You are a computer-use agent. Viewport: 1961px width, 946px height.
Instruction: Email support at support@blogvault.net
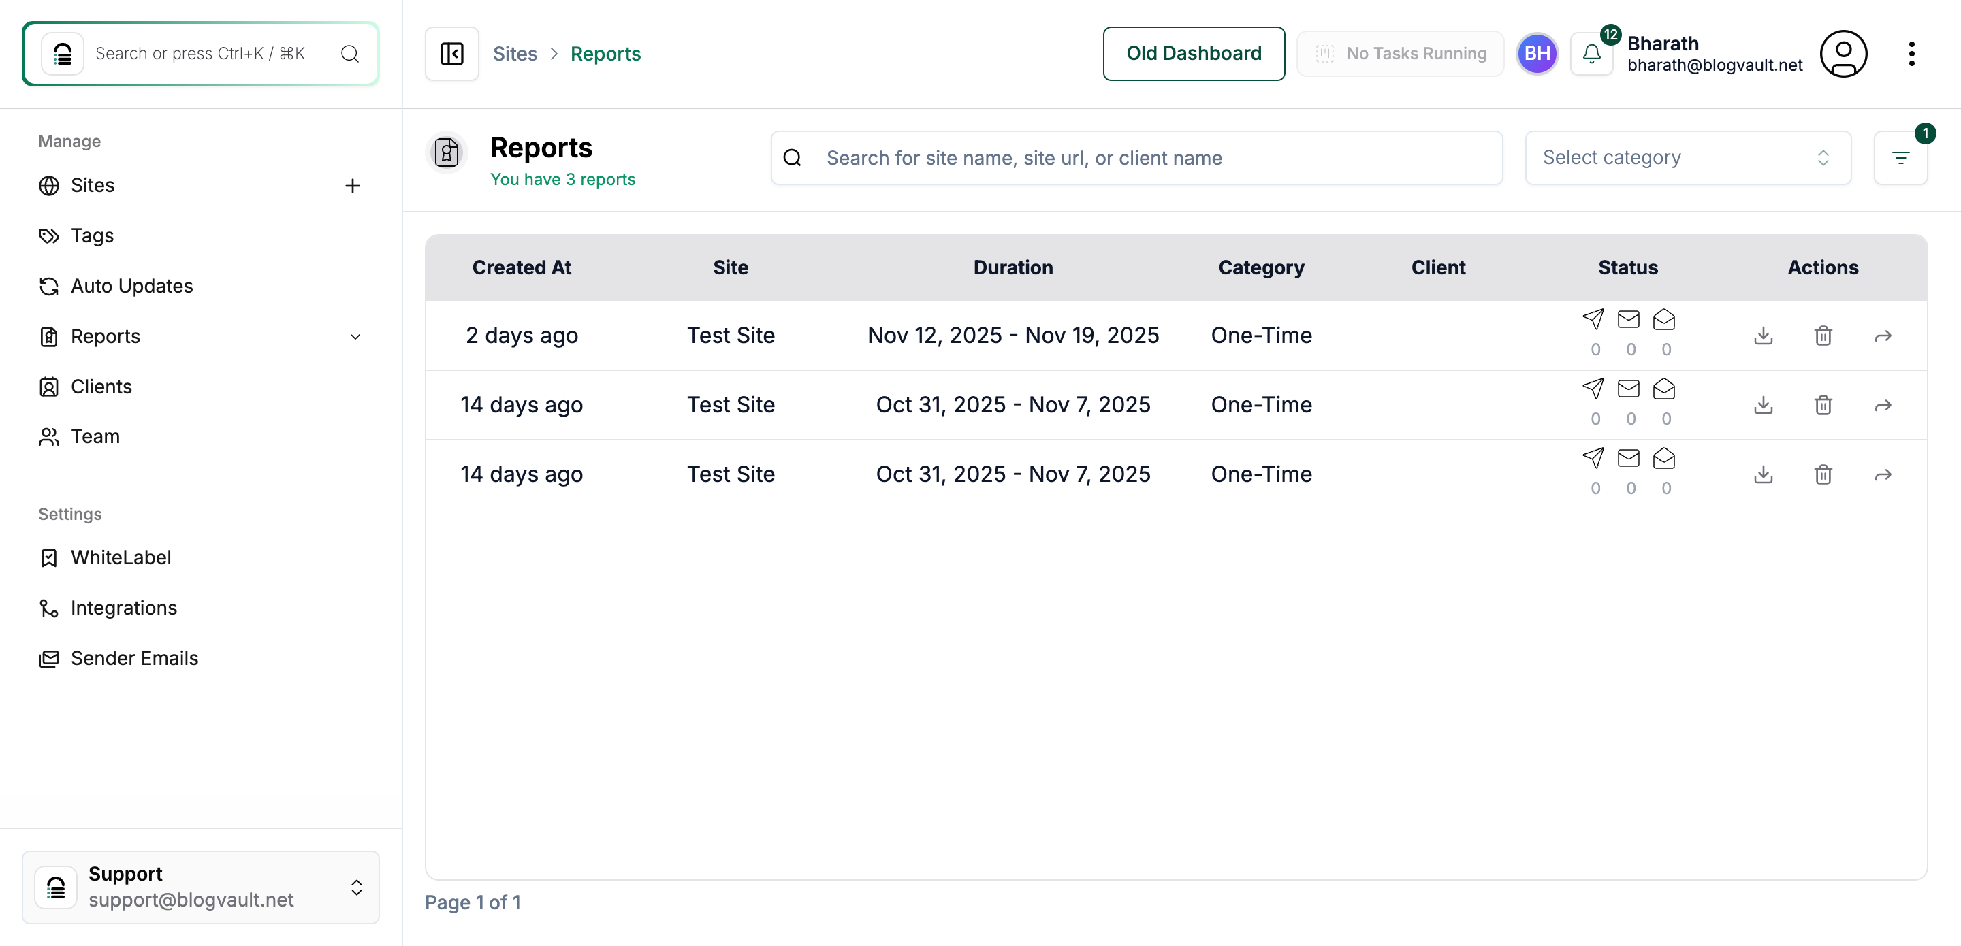(191, 899)
